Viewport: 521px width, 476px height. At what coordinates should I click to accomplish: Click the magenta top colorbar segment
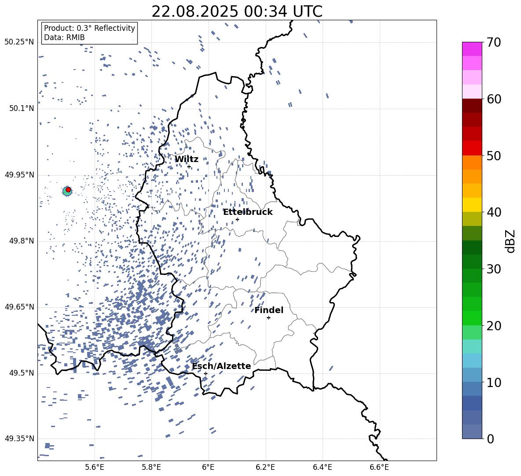pyautogui.click(x=472, y=49)
